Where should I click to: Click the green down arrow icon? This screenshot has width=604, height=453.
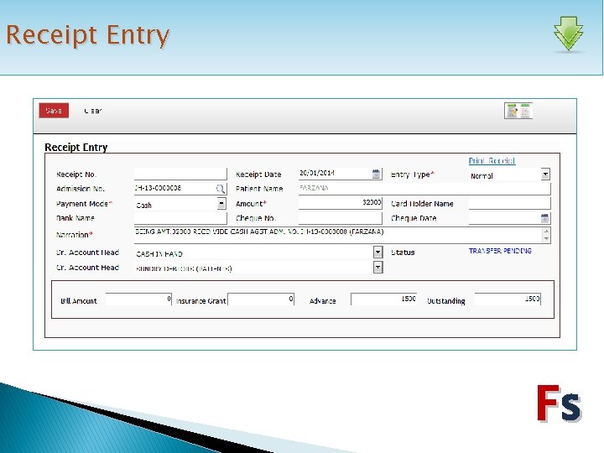tap(569, 34)
